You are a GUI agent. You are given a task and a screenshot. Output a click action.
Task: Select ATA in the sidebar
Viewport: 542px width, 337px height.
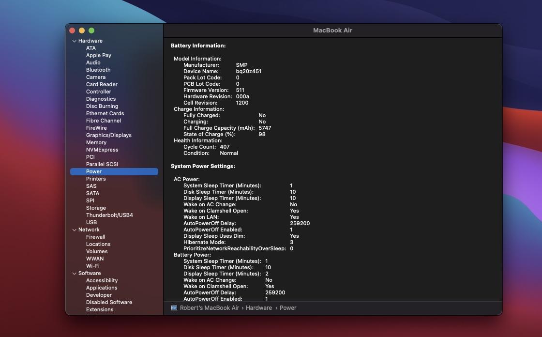(91, 48)
